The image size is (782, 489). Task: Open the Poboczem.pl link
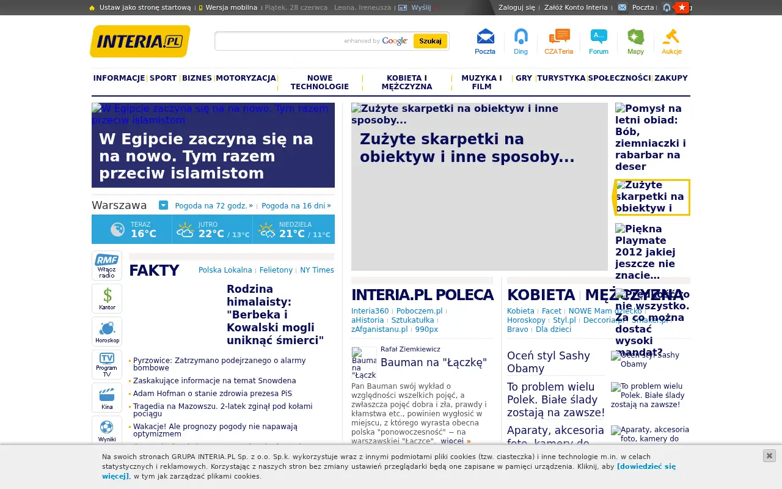pos(419,311)
